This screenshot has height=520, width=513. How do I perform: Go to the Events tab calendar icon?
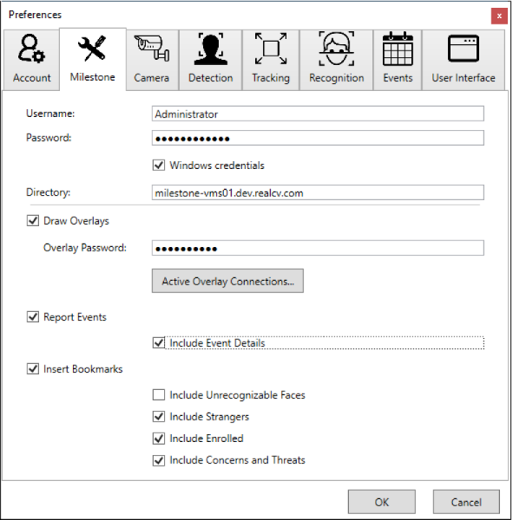(398, 49)
